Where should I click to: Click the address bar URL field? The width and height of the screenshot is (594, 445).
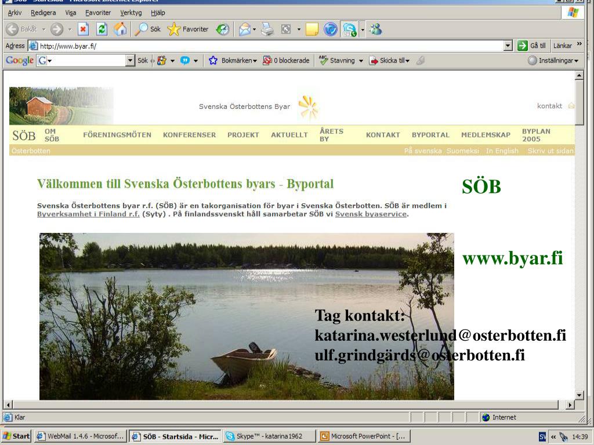265,46
